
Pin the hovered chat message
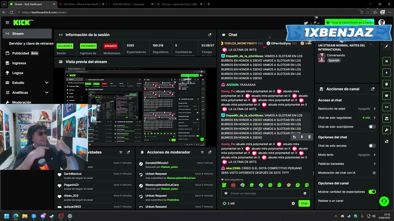pyautogui.click(x=302, y=137)
